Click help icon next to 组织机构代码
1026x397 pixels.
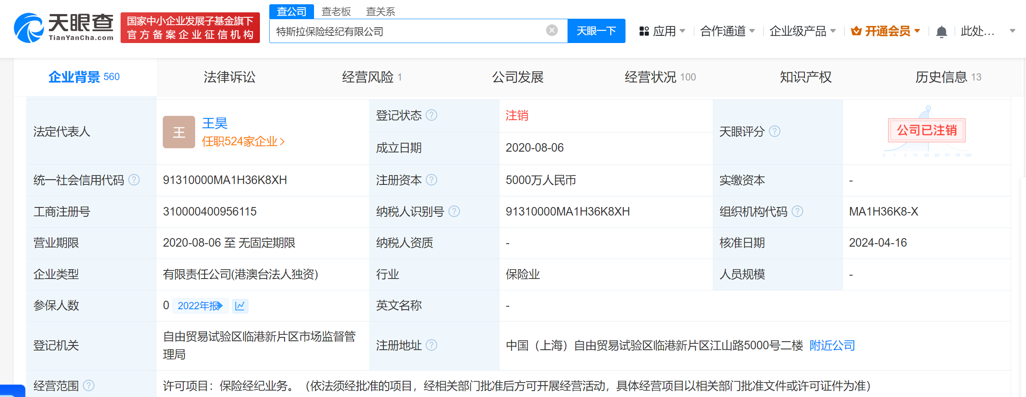[797, 211]
